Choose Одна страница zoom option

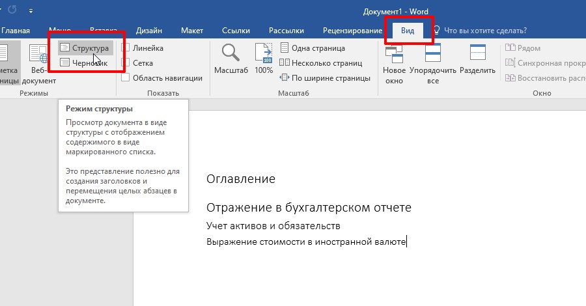click(x=313, y=48)
